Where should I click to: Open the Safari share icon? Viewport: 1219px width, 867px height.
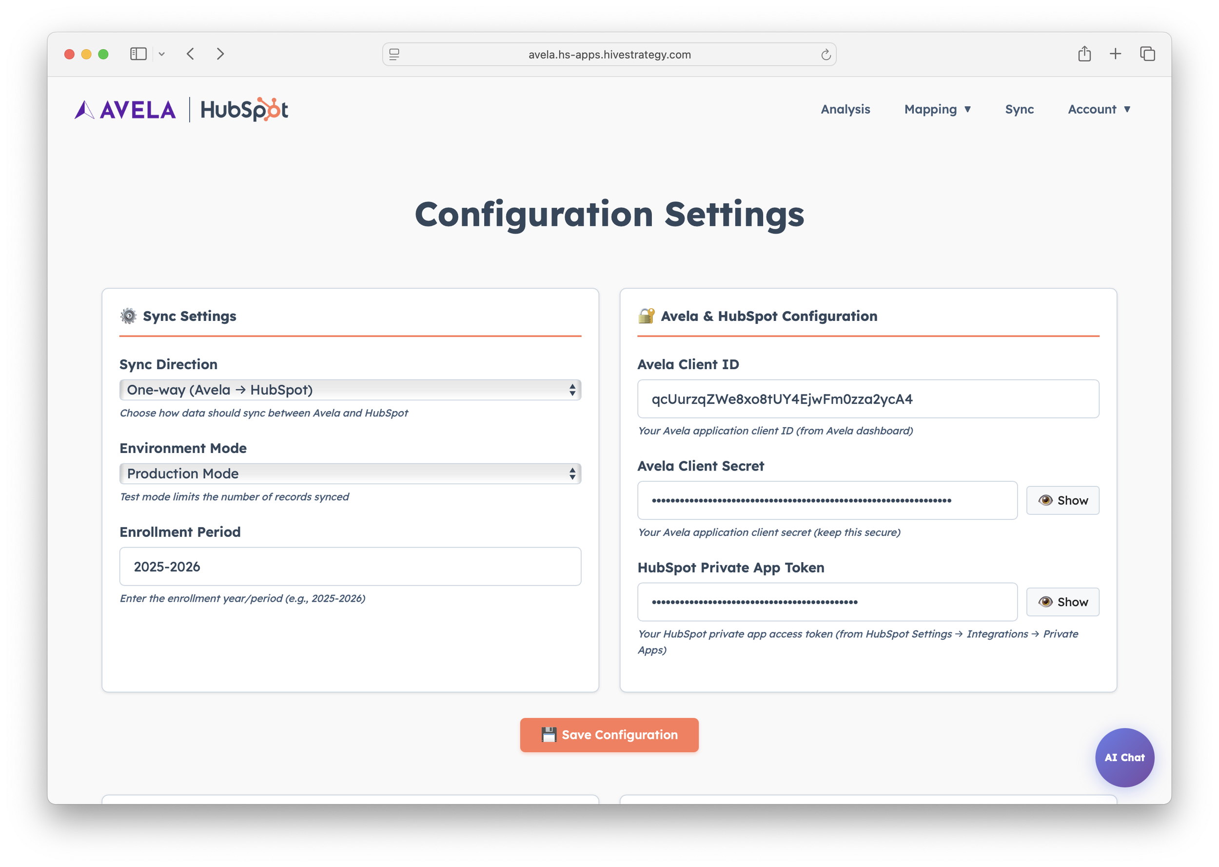pyautogui.click(x=1084, y=54)
